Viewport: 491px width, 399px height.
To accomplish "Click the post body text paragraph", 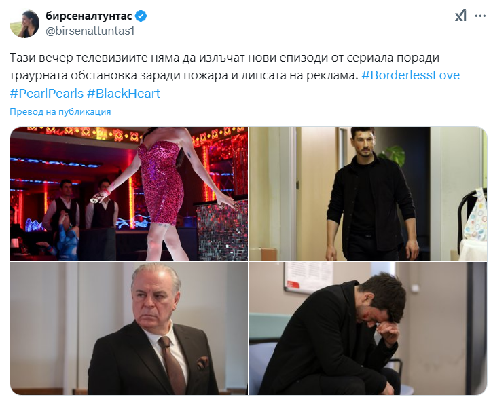I will point(235,75).
